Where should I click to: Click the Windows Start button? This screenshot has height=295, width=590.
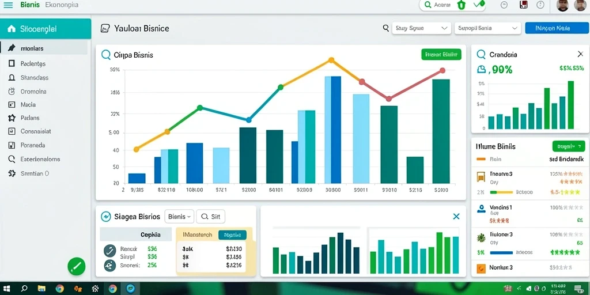coord(7,289)
